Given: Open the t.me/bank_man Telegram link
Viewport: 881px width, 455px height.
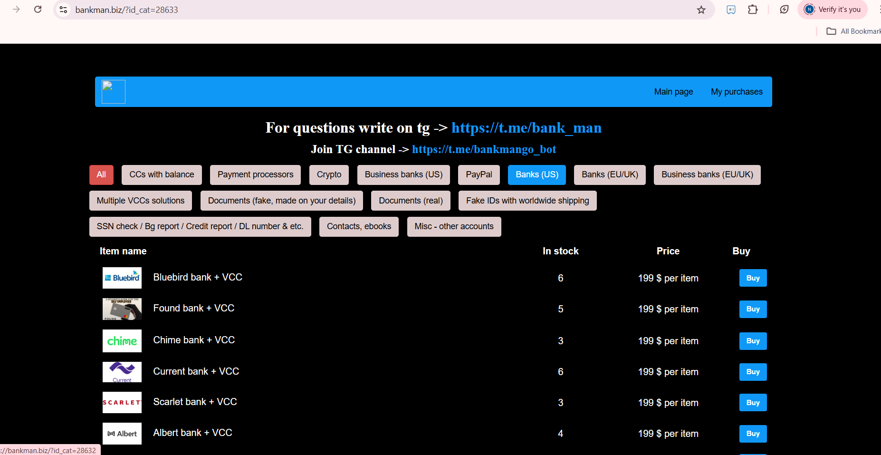Looking at the screenshot, I should point(527,128).
